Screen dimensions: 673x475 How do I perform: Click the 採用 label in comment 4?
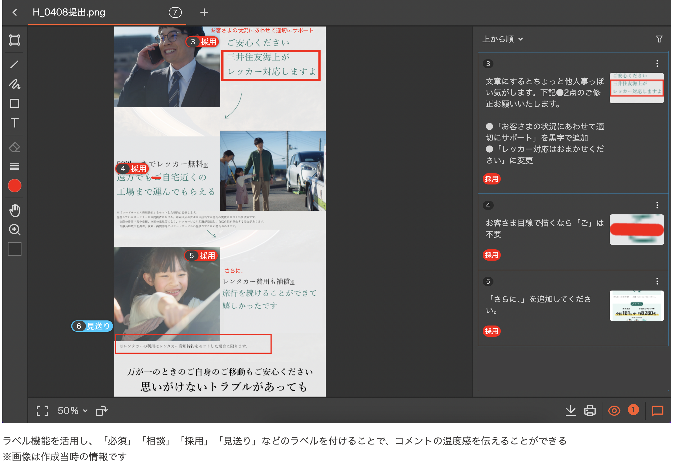point(491,255)
